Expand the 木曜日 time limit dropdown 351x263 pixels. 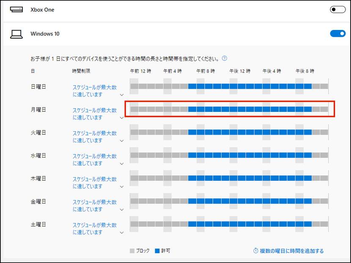pyautogui.click(x=122, y=187)
